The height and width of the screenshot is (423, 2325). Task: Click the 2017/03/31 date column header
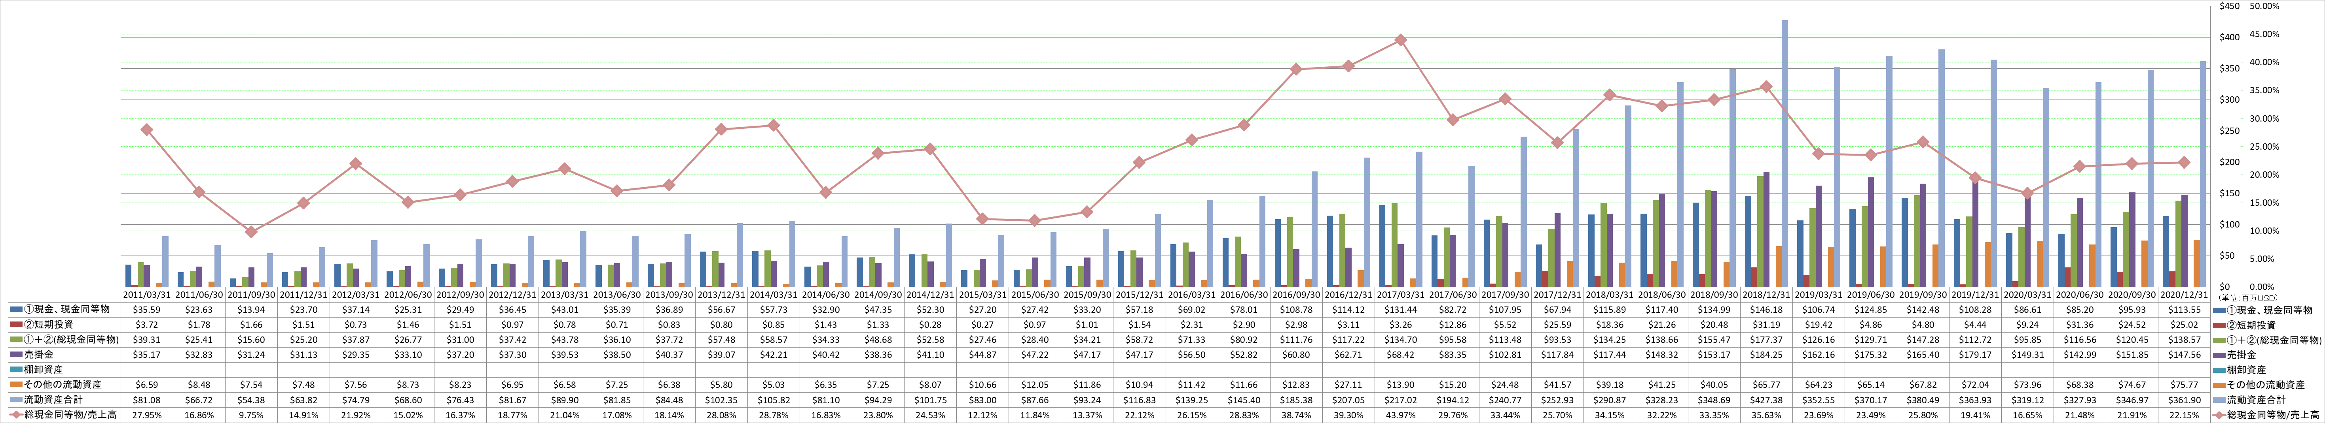(1400, 294)
